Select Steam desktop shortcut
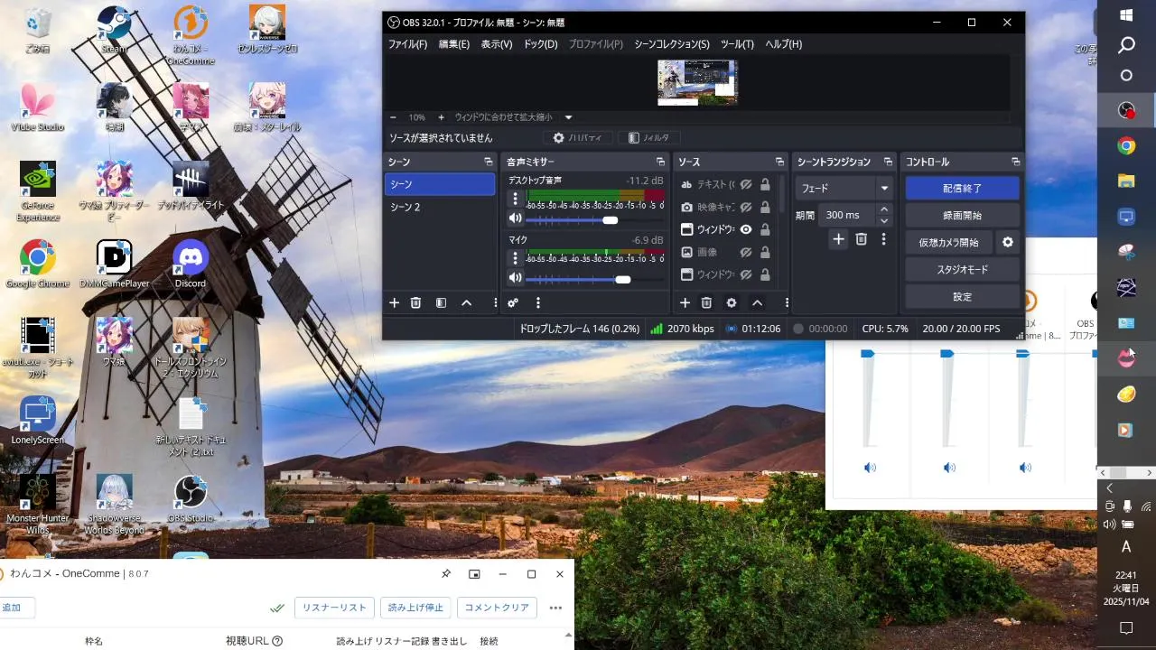 [x=114, y=29]
